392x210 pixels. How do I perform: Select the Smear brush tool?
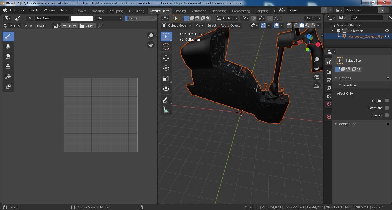coord(8,57)
